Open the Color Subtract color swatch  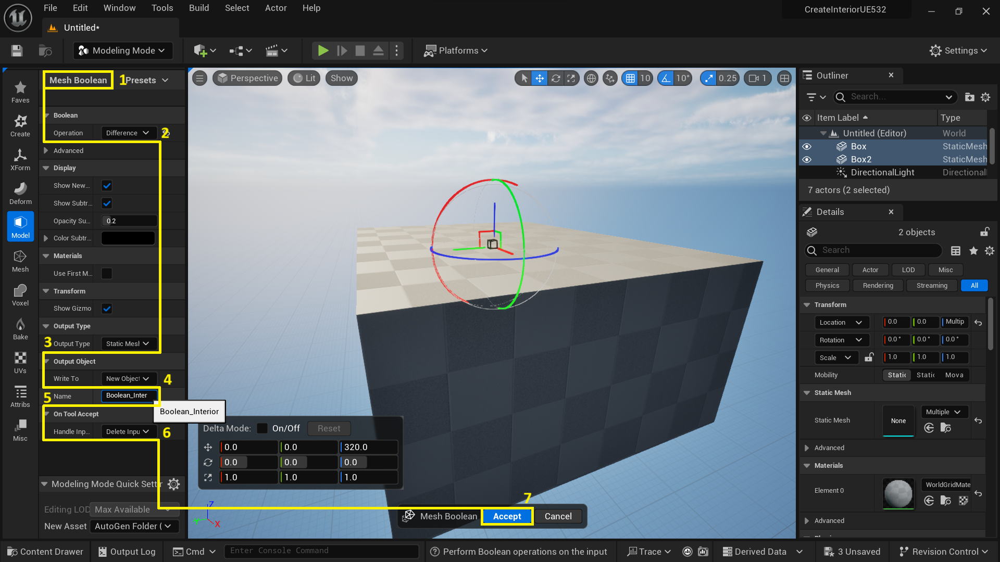(128, 238)
